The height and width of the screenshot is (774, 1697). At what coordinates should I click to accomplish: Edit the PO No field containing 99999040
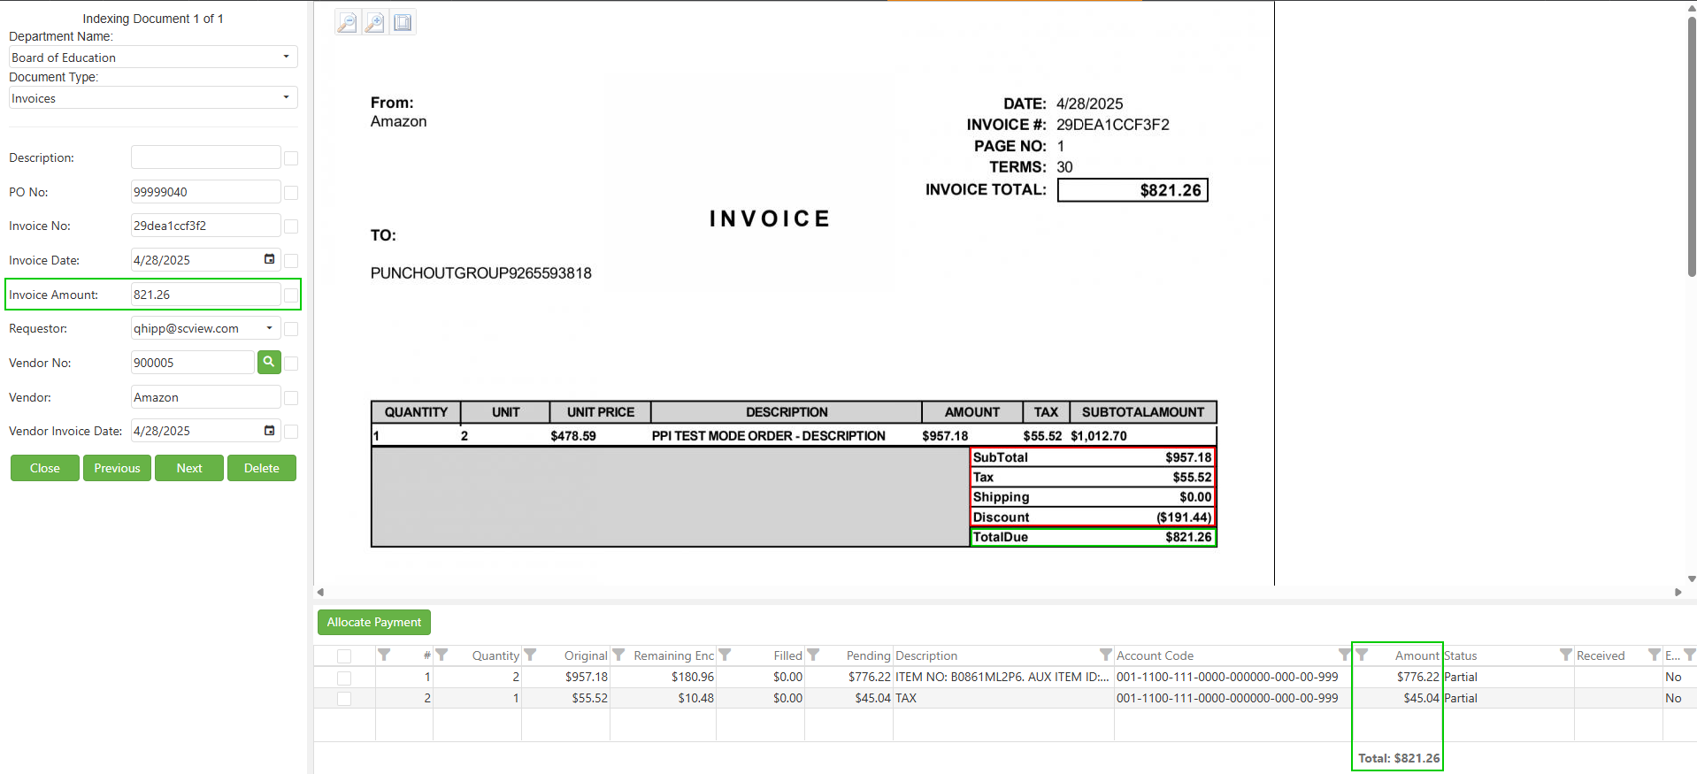point(206,192)
